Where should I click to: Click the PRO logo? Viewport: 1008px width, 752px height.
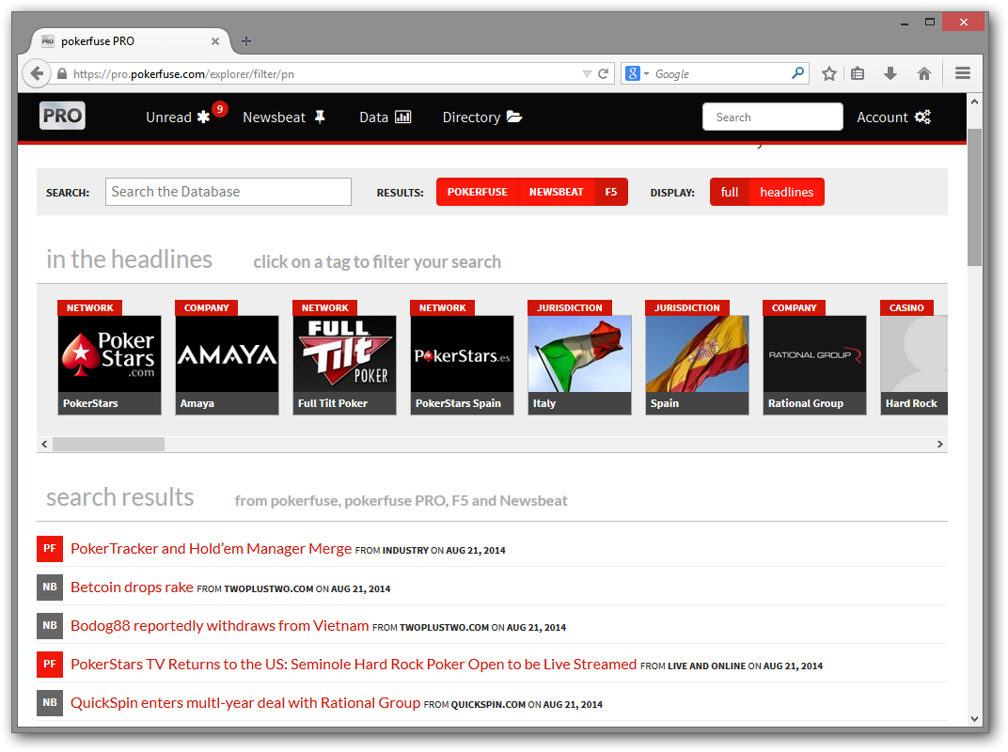62,116
